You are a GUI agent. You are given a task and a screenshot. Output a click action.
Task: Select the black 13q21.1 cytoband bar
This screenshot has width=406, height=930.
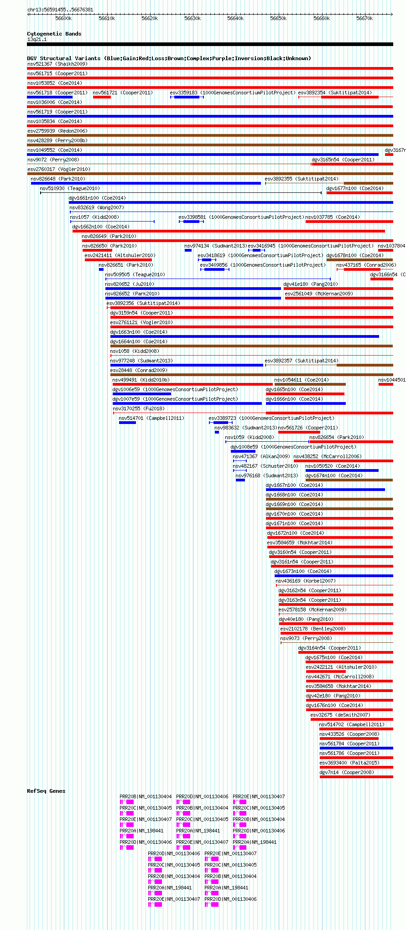pyautogui.click(x=210, y=44)
